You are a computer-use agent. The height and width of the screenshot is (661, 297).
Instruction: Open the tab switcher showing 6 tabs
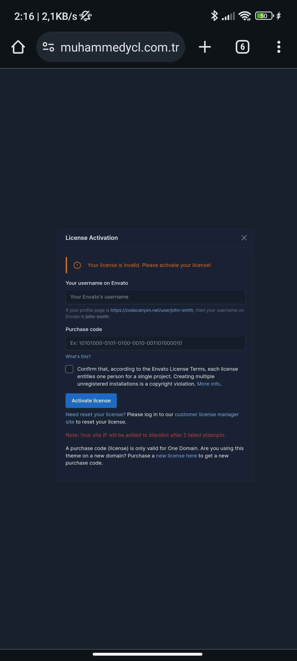coord(243,47)
